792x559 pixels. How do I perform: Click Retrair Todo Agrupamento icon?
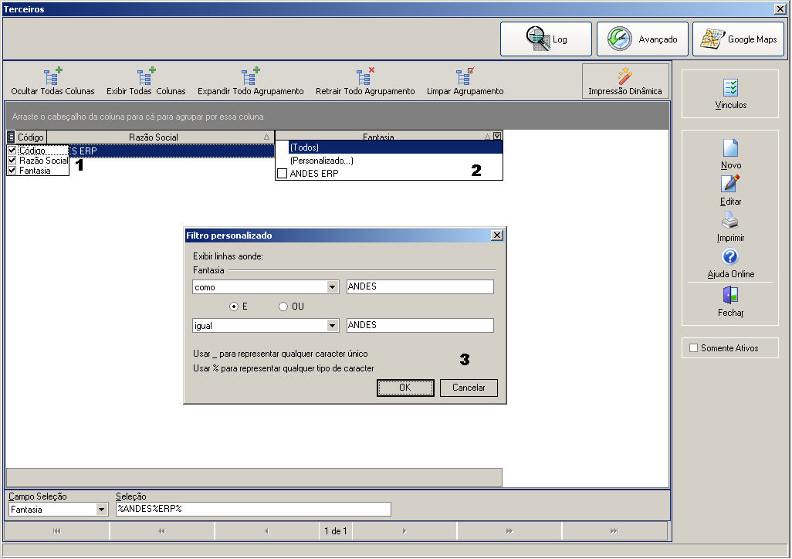click(x=365, y=77)
